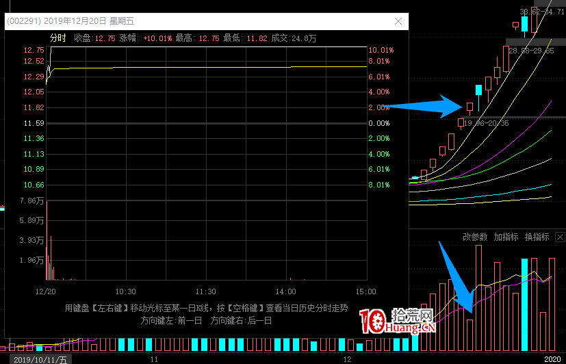Click the 最低 11.82 low price readout
Viewport: 566px width, 364px height.
(x=246, y=38)
